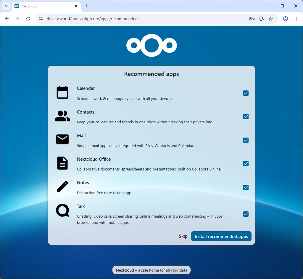The height and width of the screenshot is (279, 303).
Task: Click Install recommended apps button
Action: (x=221, y=236)
